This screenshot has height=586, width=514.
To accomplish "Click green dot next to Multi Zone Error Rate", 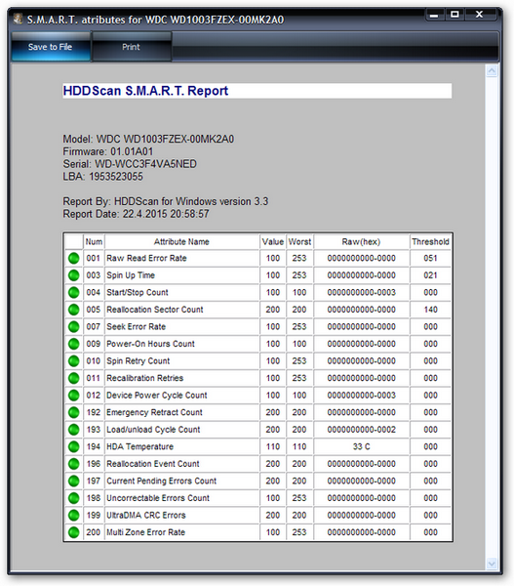I will pos(74,532).
